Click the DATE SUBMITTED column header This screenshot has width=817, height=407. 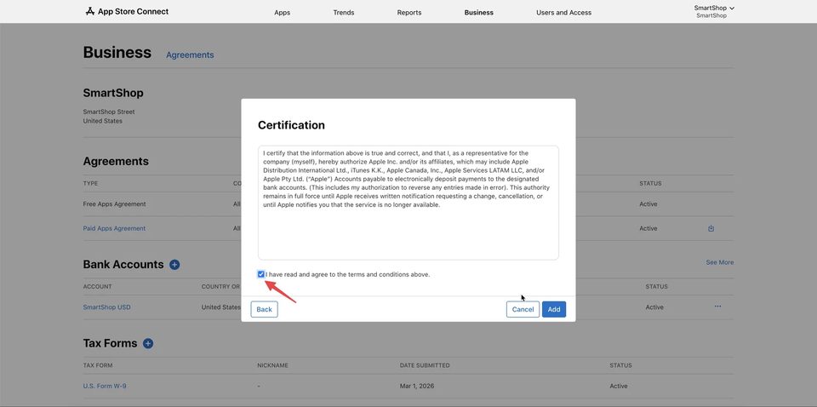425,365
